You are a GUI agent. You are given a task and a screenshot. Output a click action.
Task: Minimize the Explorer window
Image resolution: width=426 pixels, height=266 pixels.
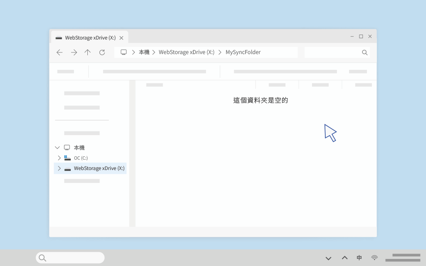click(352, 37)
